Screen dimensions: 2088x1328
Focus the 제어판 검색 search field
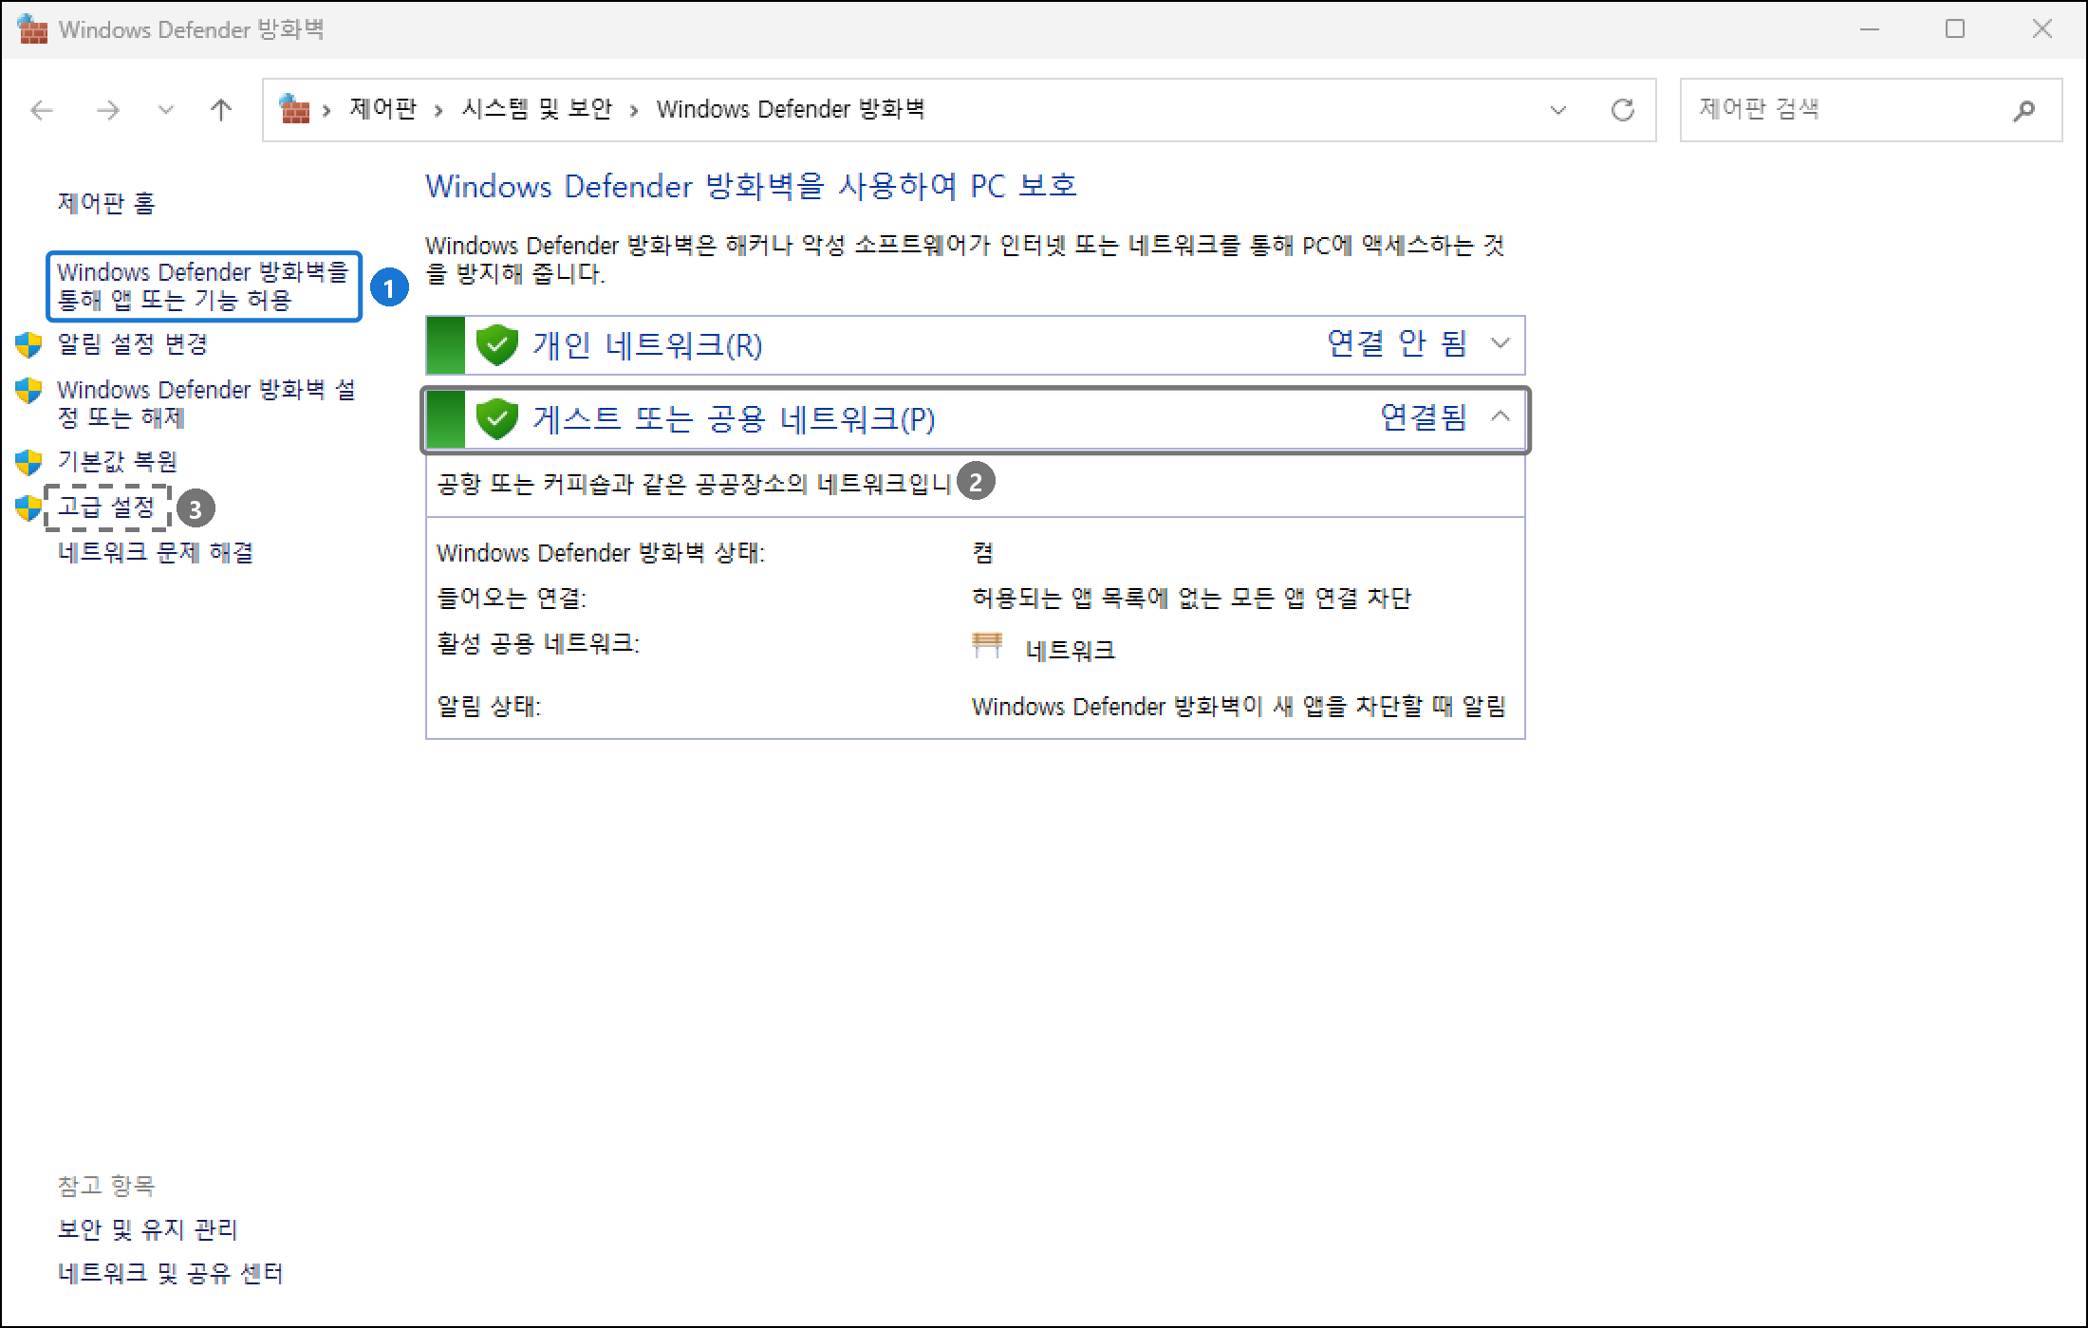tap(1871, 110)
